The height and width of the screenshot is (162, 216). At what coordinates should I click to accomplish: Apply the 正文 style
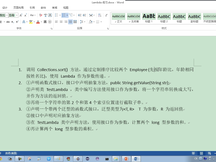click(x=119, y=18)
